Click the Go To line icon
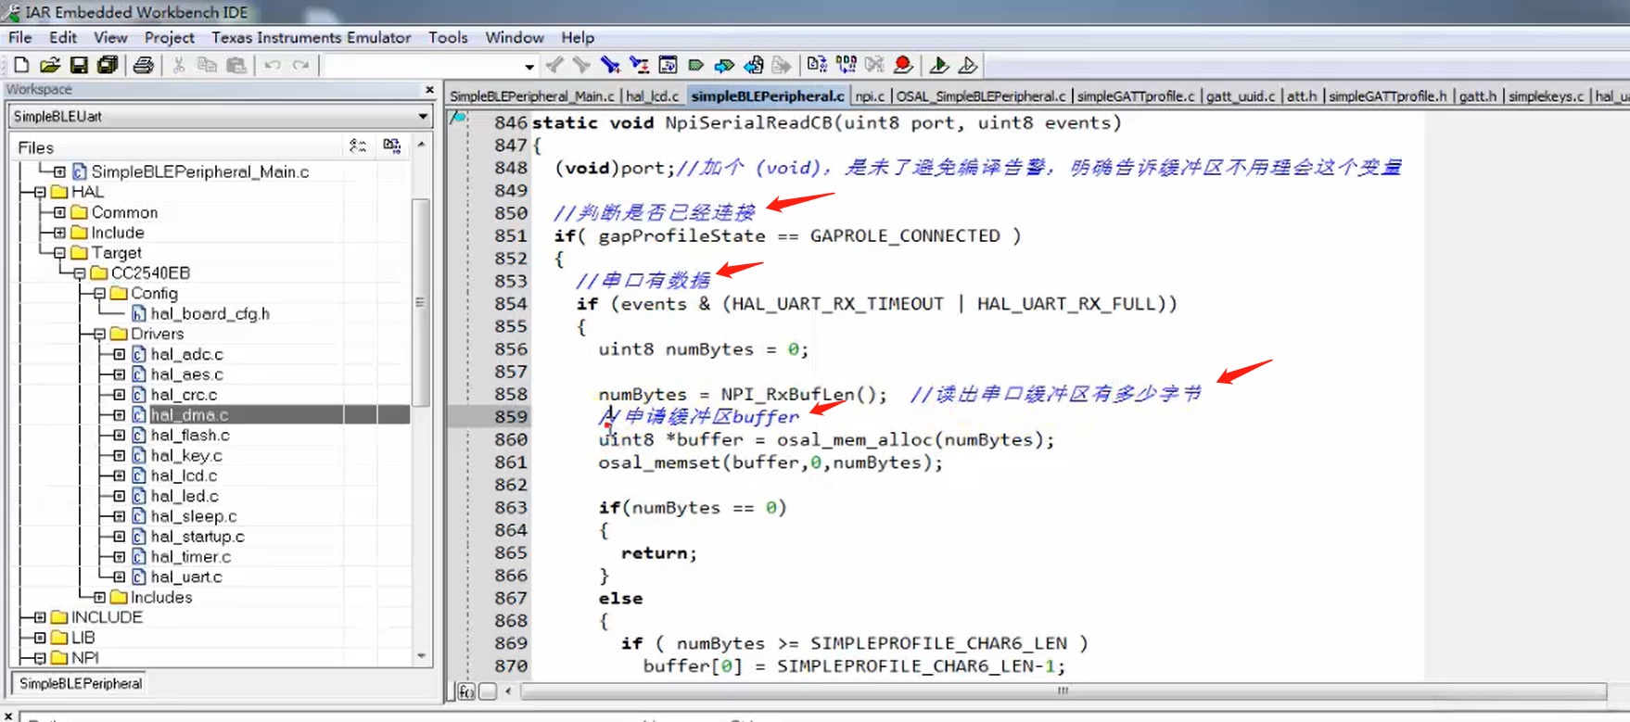This screenshot has height=722, width=1630. pyautogui.click(x=668, y=65)
